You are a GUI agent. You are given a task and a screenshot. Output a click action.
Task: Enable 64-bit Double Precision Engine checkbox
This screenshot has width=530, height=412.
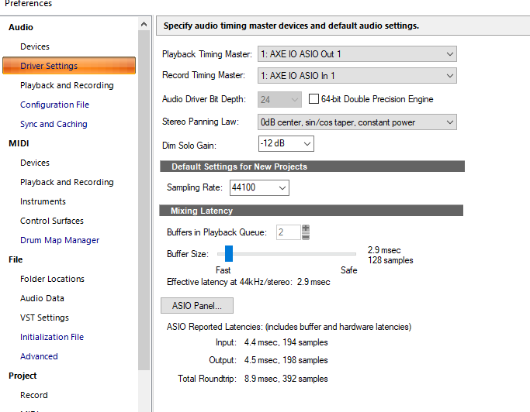click(314, 99)
